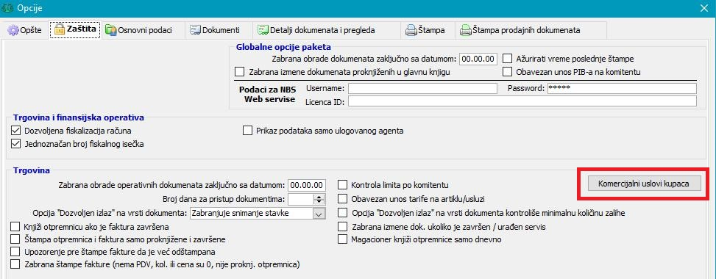Toggle Štampa otpremnica i faktura samo proknjižene
Screen dimensions: 716x279
(x=15, y=239)
